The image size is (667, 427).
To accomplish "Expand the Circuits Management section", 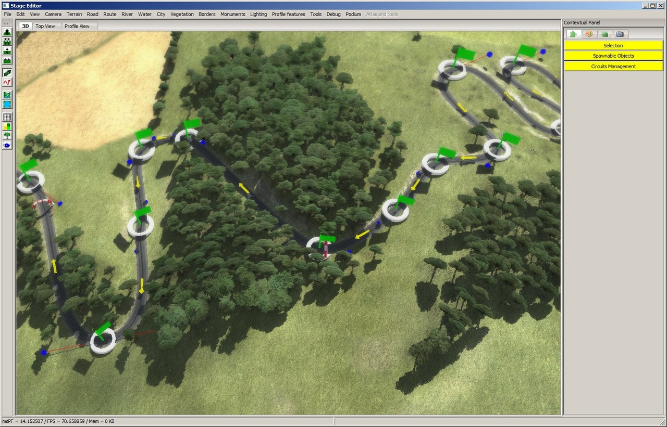I will coord(613,67).
